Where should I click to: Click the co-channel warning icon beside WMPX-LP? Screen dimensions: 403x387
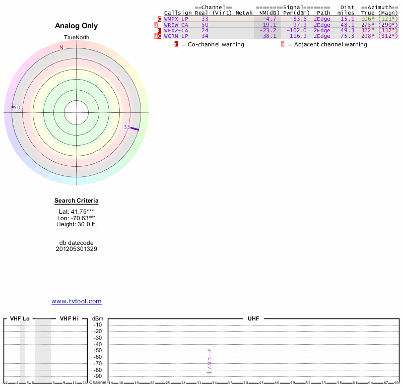(x=160, y=19)
